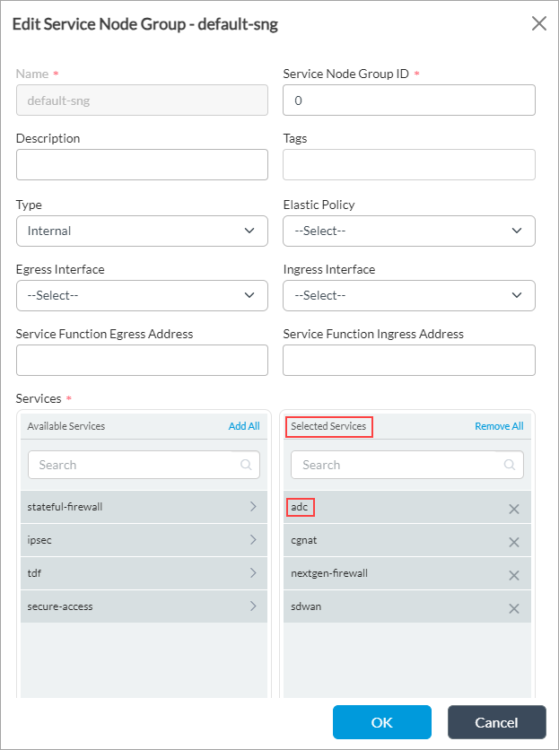
Task: Add tdf service using arrow icon
Action: pyautogui.click(x=253, y=573)
